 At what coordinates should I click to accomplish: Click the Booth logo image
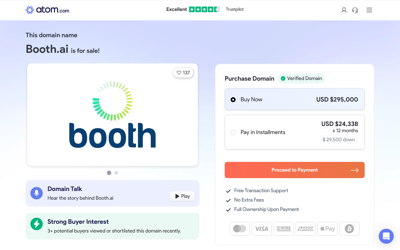point(112,115)
